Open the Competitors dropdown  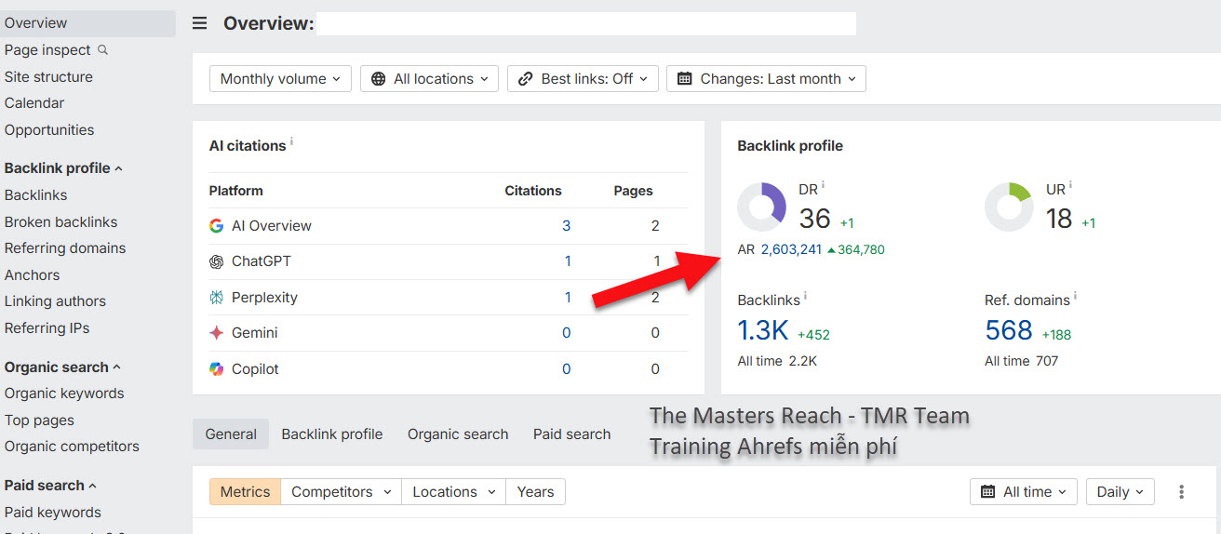click(341, 492)
